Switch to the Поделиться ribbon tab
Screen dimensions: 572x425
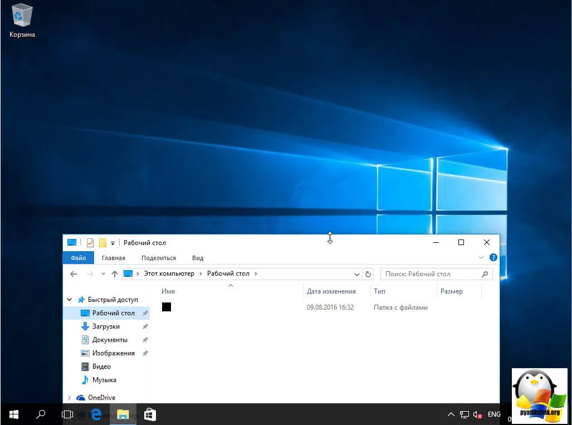(159, 258)
